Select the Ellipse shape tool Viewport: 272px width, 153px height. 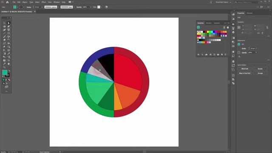pyautogui.click(x=8, y=33)
